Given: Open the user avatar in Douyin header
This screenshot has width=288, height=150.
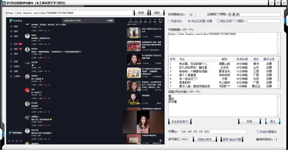Looking at the screenshot, I should [x=161, y=21].
